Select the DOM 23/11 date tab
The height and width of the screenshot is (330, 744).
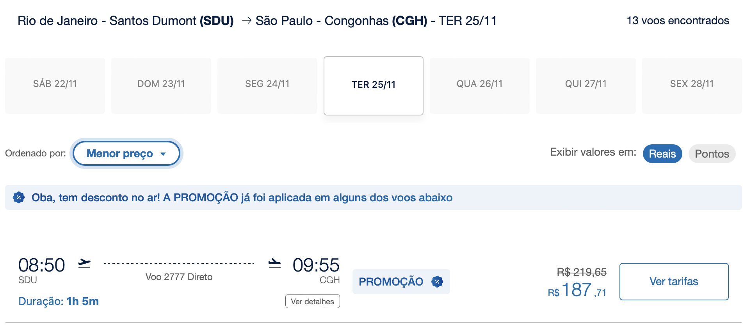[x=161, y=84]
